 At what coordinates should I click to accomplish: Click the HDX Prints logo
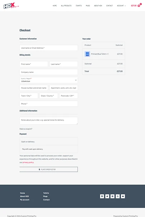(x=11, y=5)
